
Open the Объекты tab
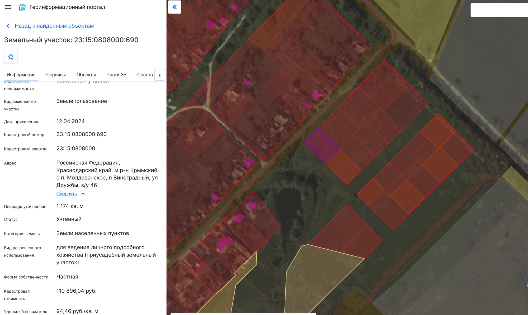click(86, 75)
